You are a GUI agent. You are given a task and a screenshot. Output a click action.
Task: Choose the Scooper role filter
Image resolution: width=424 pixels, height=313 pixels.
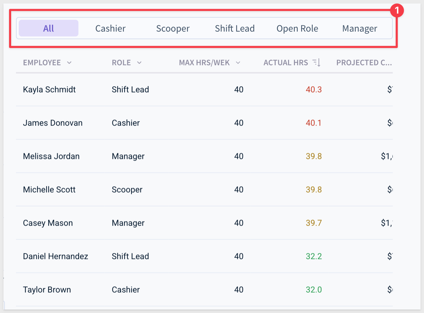click(x=173, y=28)
